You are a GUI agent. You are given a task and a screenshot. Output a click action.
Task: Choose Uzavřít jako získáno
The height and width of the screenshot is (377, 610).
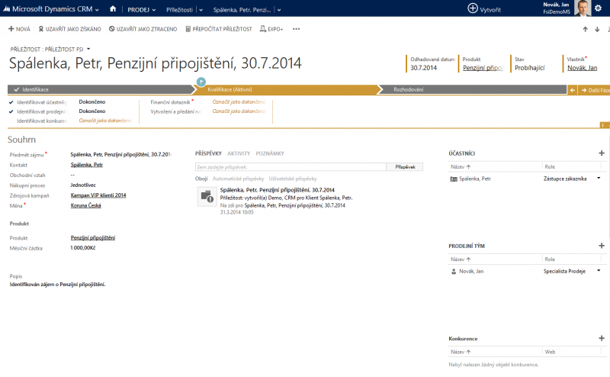click(69, 29)
